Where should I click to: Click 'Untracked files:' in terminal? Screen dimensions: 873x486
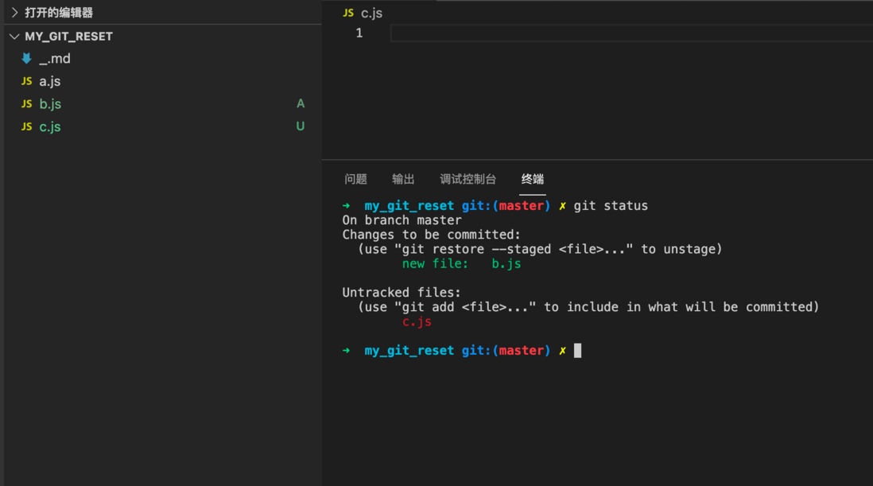[x=402, y=293]
